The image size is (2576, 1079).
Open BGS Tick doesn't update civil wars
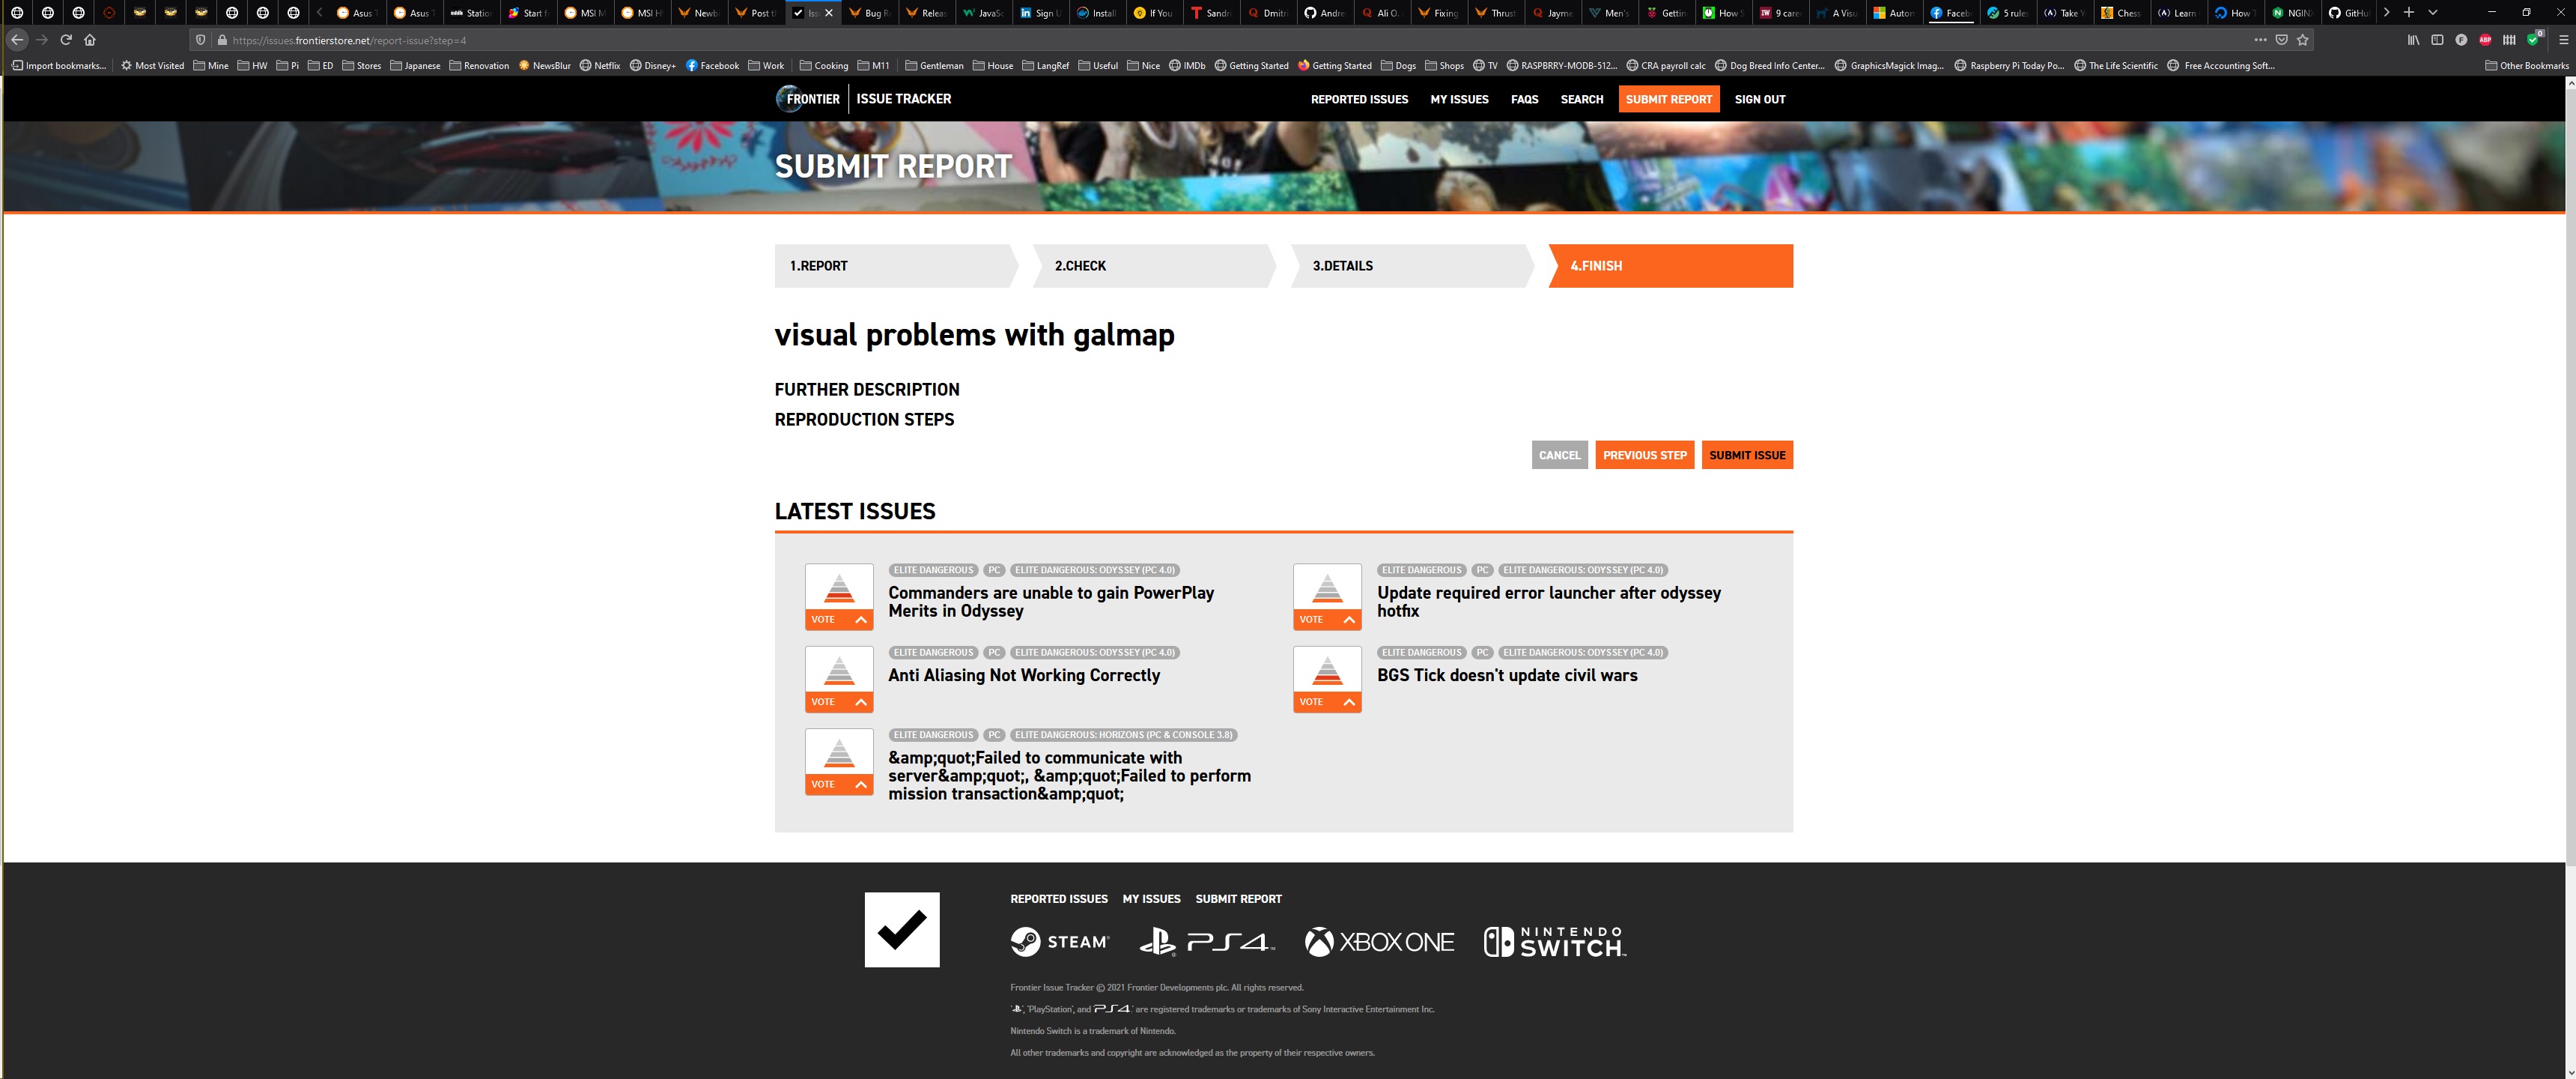(1507, 676)
